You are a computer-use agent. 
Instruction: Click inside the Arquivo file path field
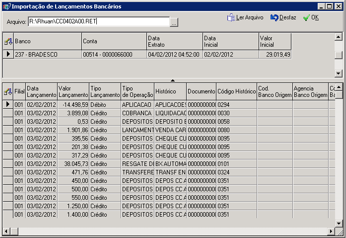(99, 21)
